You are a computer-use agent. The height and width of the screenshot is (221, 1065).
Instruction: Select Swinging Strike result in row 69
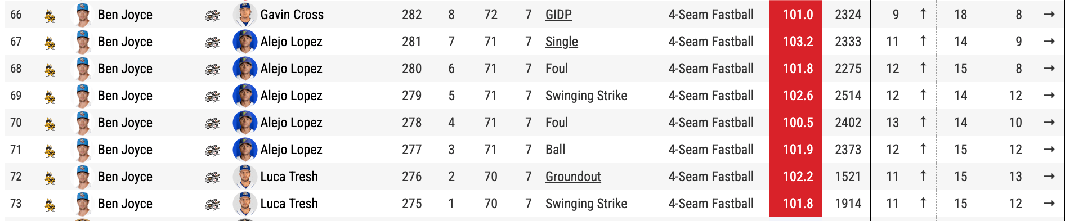pyautogui.click(x=586, y=96)
